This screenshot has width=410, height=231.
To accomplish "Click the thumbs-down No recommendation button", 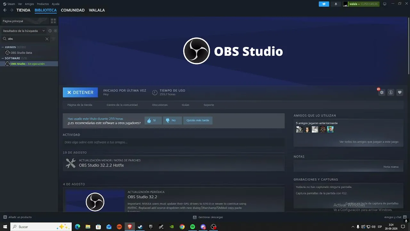I will pyautogui.click(x=172, y=121).
